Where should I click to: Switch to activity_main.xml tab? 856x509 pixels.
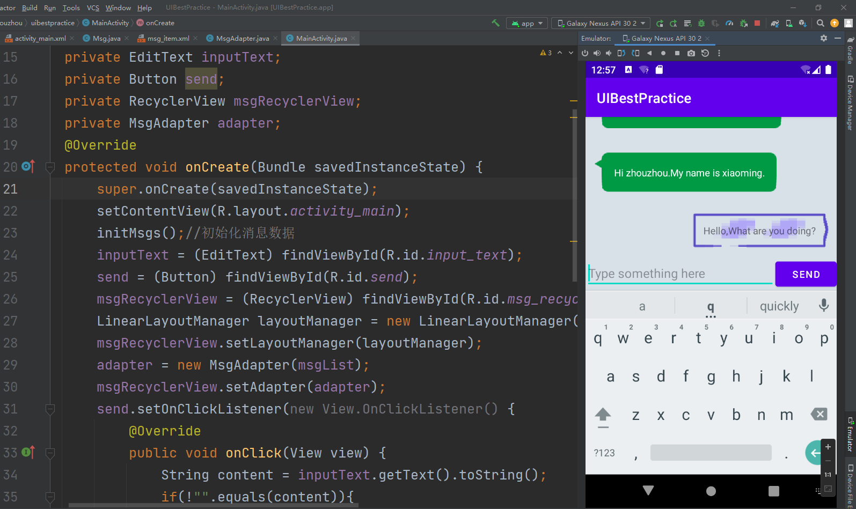(x=40, y=38)
